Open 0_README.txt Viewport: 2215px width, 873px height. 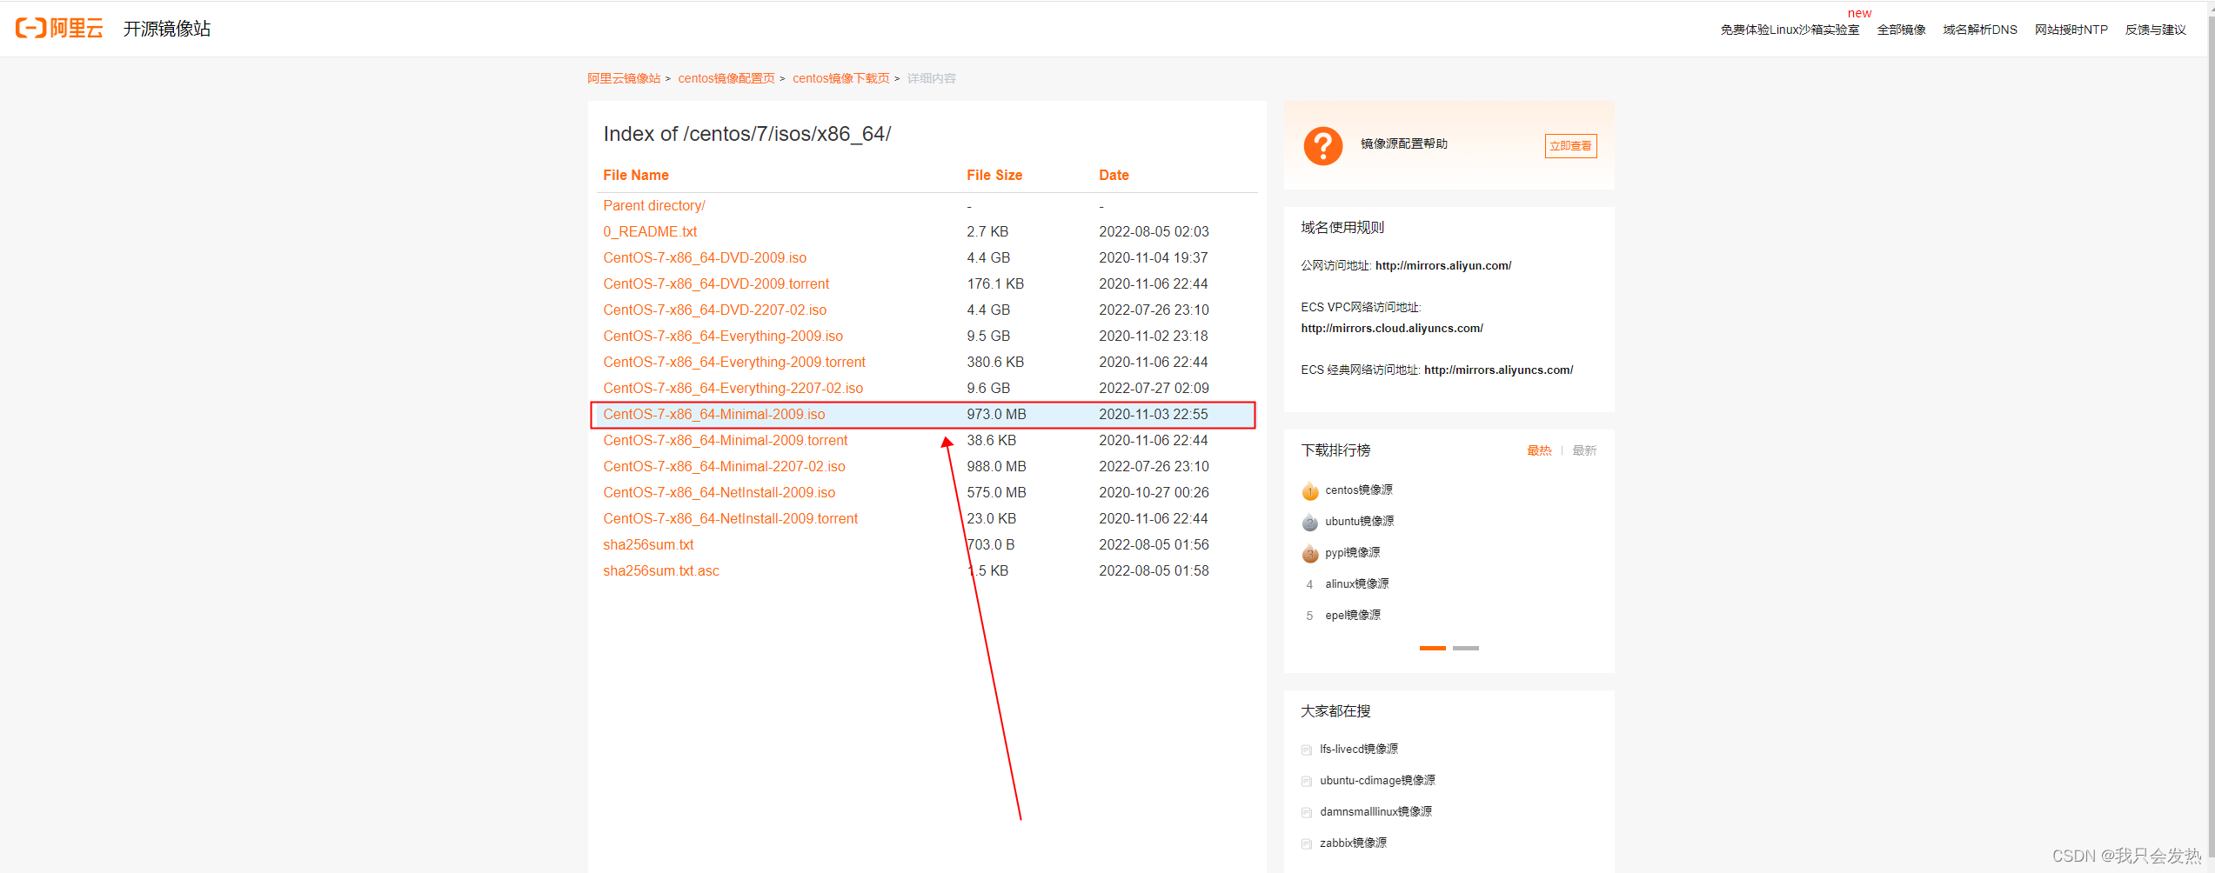(x=650, y=231)
